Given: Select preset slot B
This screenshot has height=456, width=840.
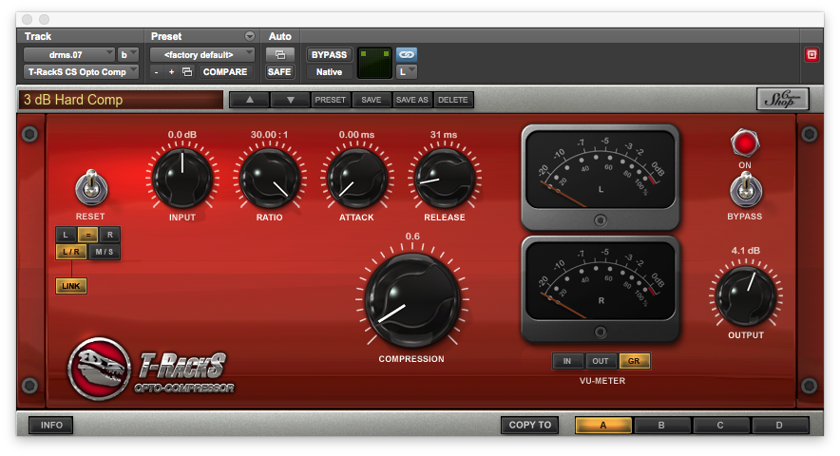Looking at the screenshot, I should point(661,425).
